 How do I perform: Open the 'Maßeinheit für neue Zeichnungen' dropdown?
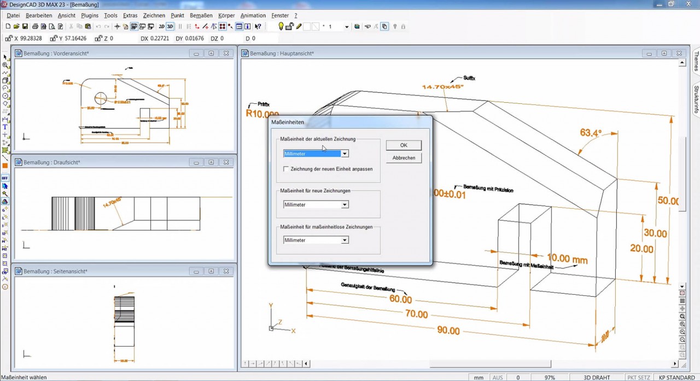point(345,204)
